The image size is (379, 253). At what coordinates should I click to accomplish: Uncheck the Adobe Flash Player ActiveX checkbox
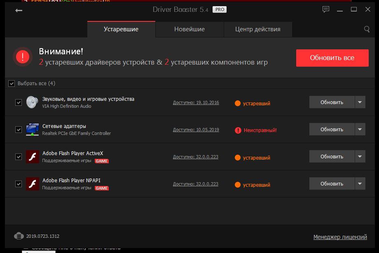point(19,157)
